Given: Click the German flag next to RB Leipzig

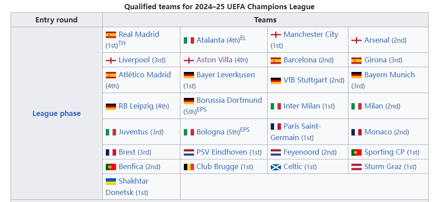Looking at the screenshot, I should pyautogui.click(x=111, y=106).
